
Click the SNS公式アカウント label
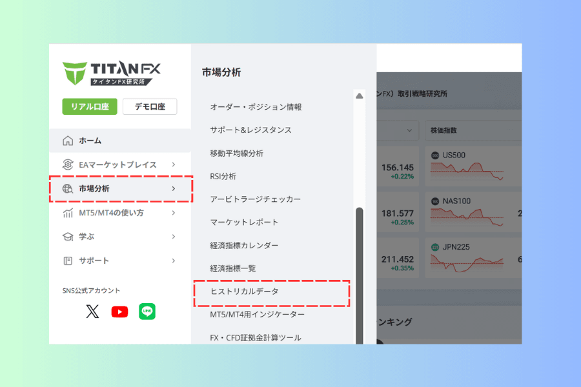(91, 290)
